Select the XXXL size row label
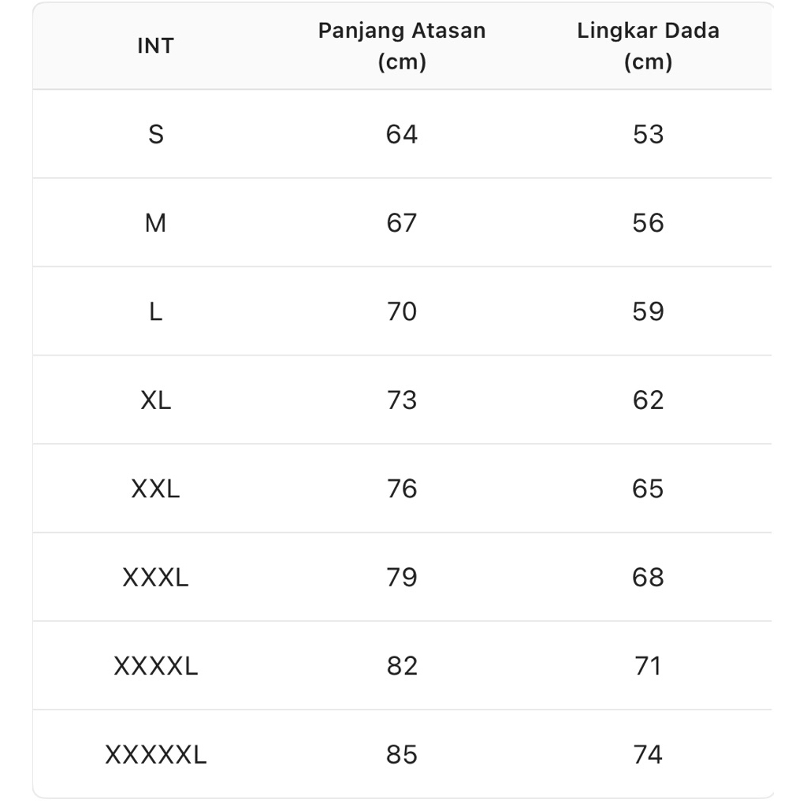This screenshot has width=807, height=807. click(x=156, y=578)
